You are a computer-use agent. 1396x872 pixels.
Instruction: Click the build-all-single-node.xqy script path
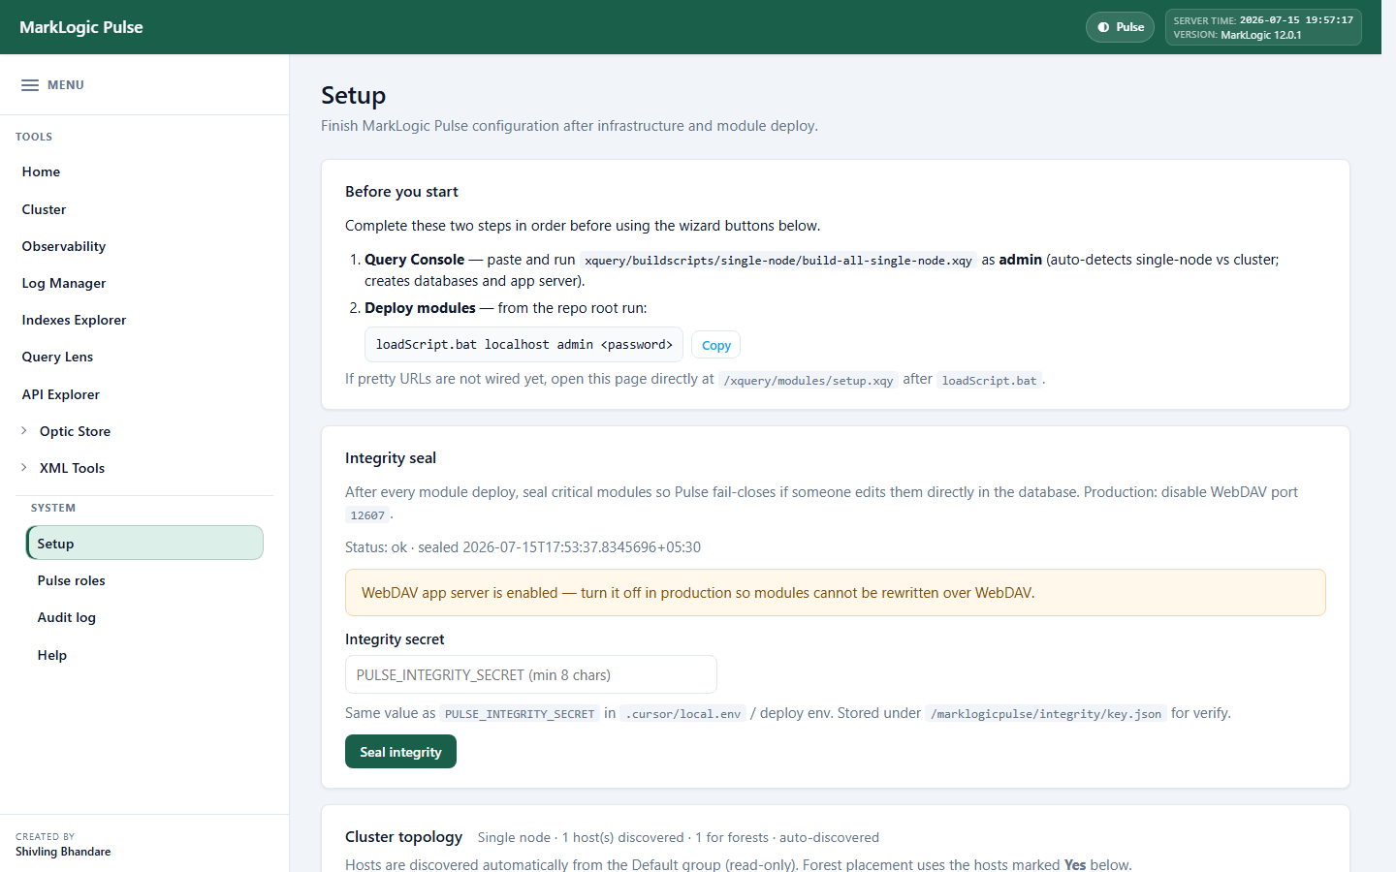pos(777,261)
